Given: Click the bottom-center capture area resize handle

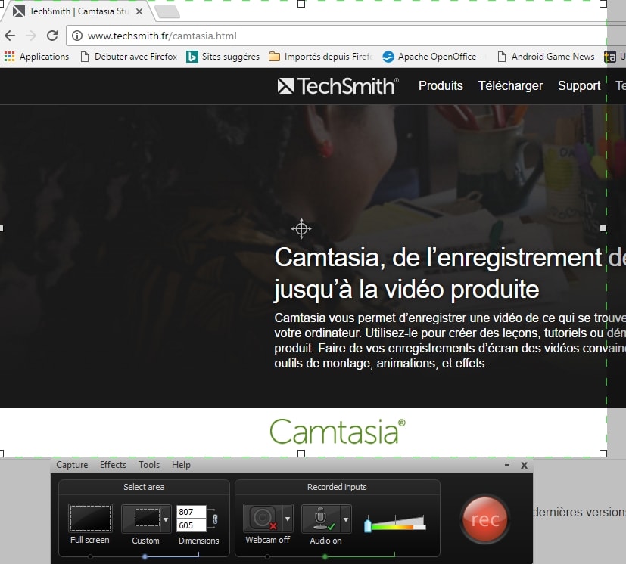Looking at the screenshot, I should (301, 454).
